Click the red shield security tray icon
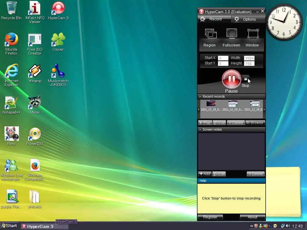 (256, 226)
